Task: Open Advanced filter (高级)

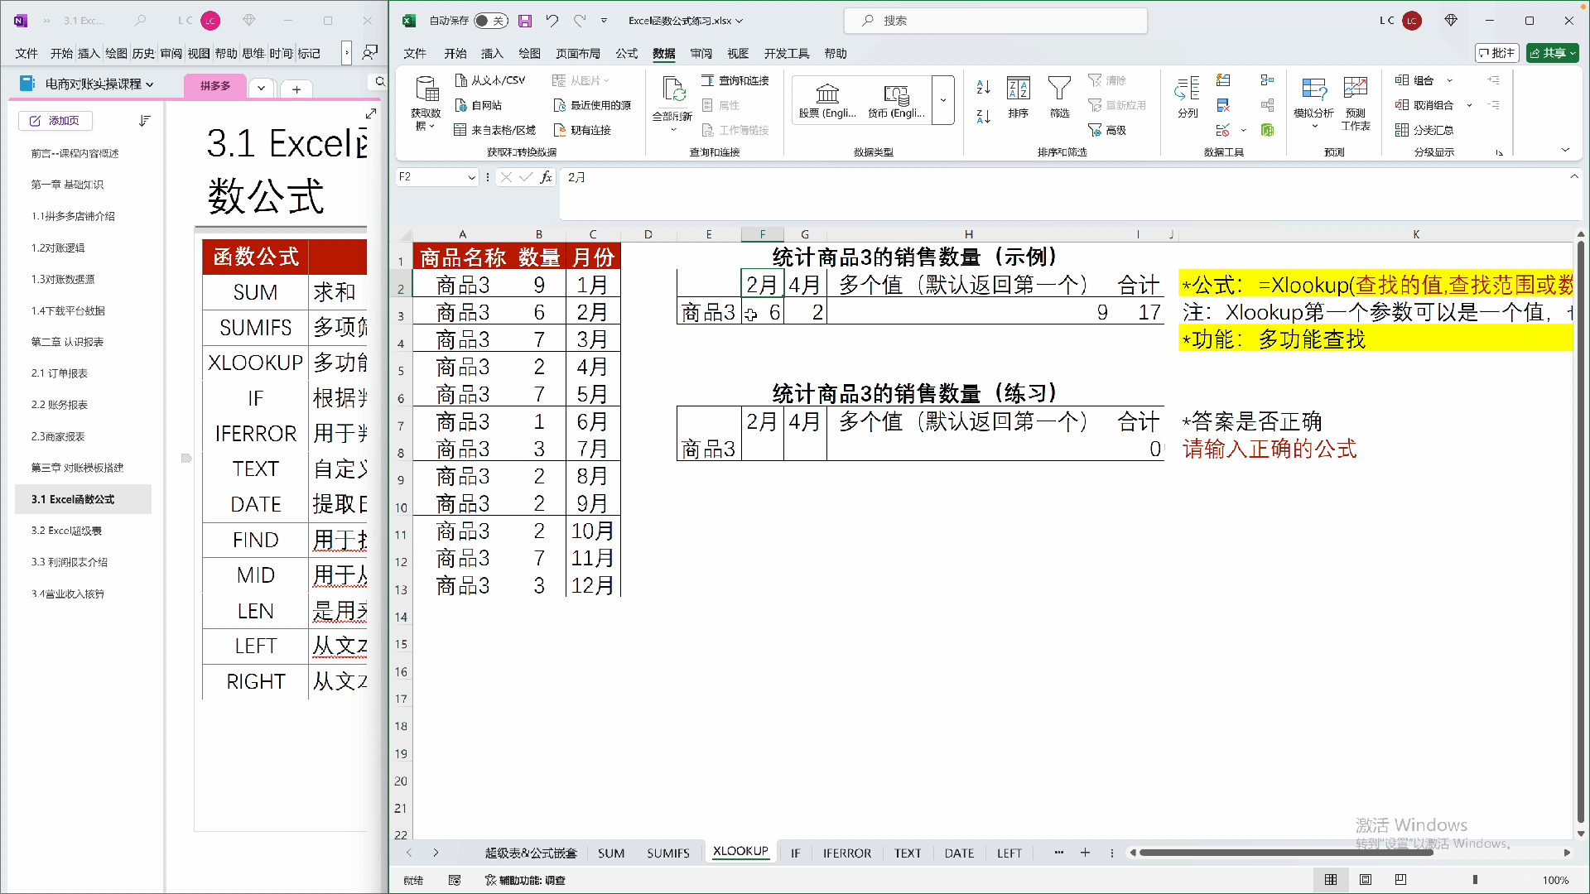Action: [x=1107, y=130]
